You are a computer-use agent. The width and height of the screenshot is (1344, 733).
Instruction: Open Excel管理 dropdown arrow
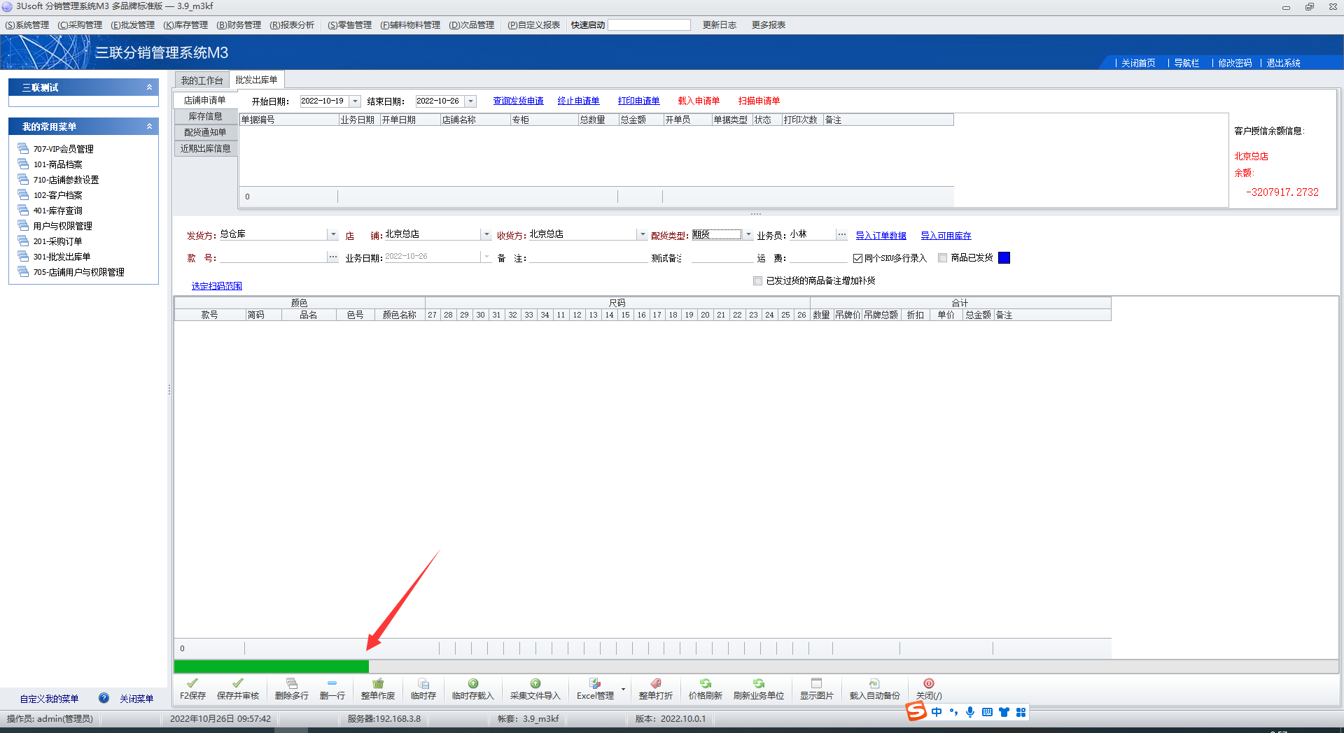[623, 690]
